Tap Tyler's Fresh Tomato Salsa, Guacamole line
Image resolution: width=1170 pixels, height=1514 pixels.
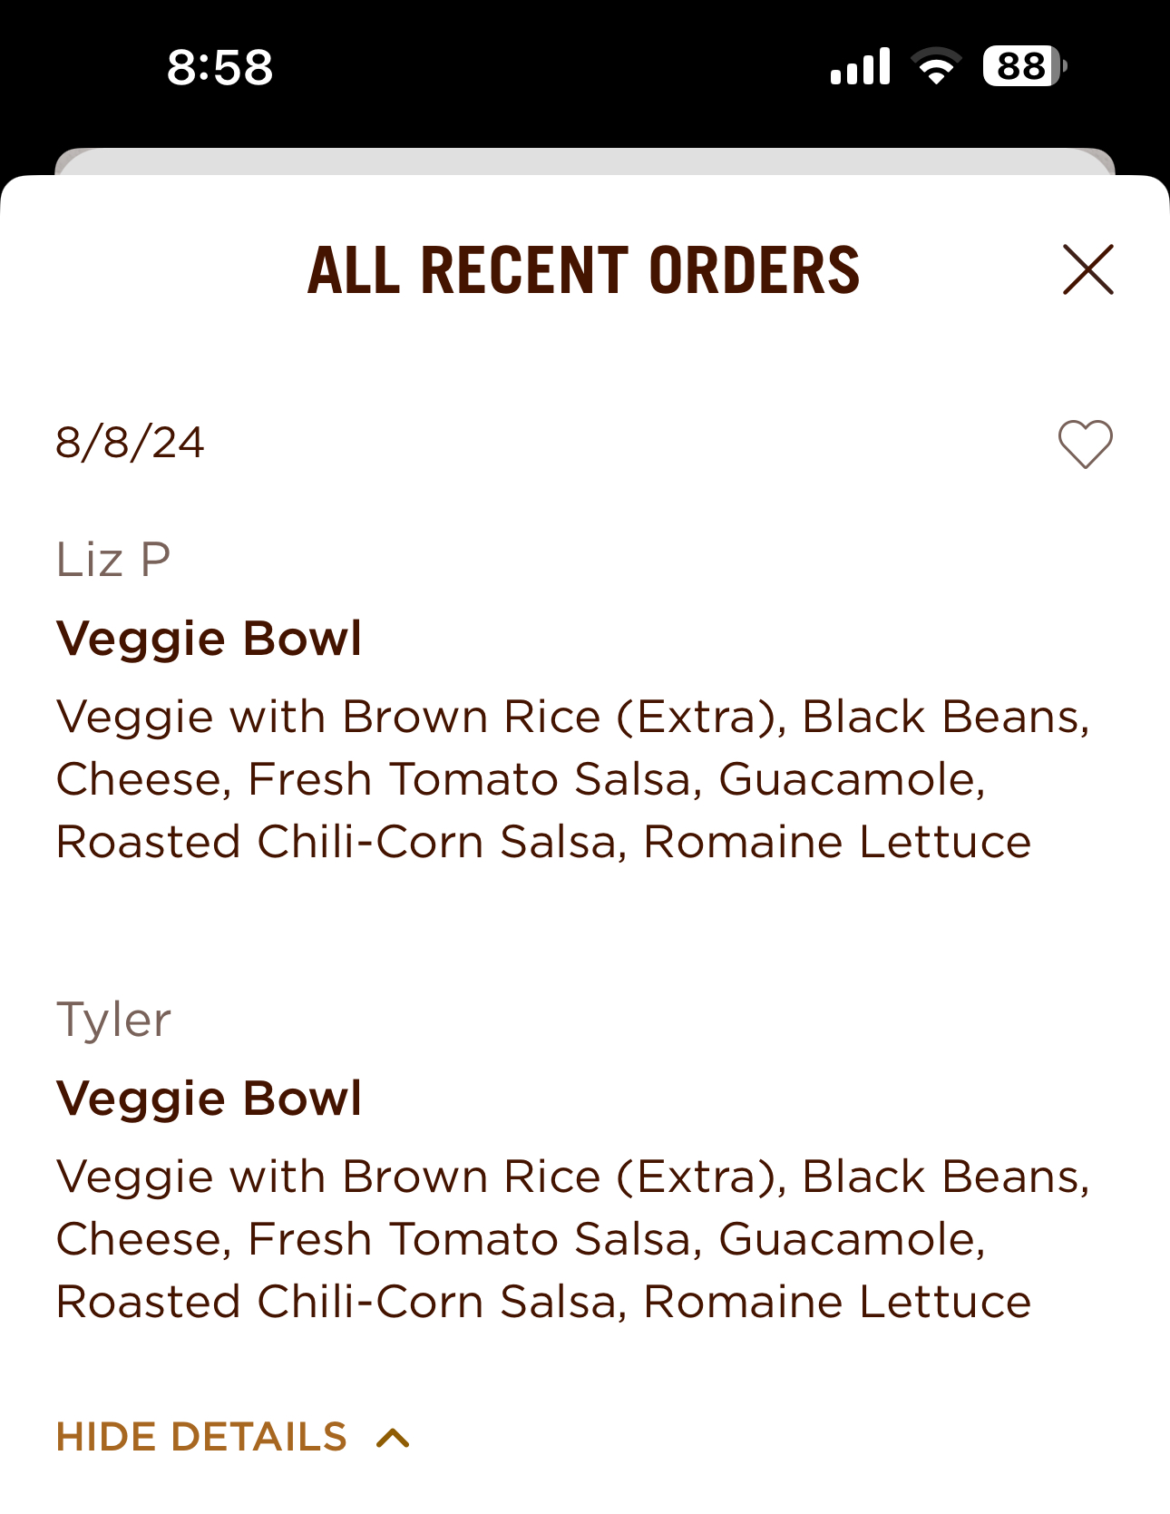click(521, 1239)
